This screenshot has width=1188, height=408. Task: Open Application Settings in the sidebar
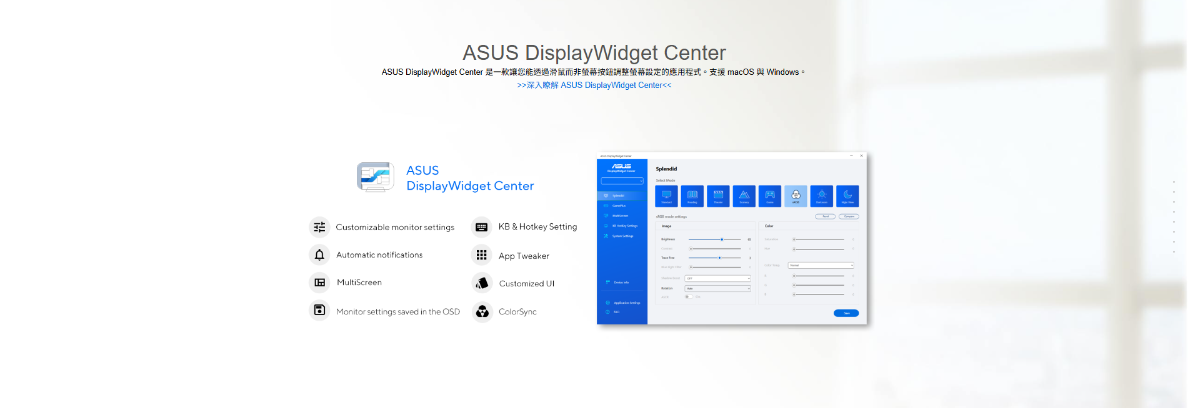622,303
